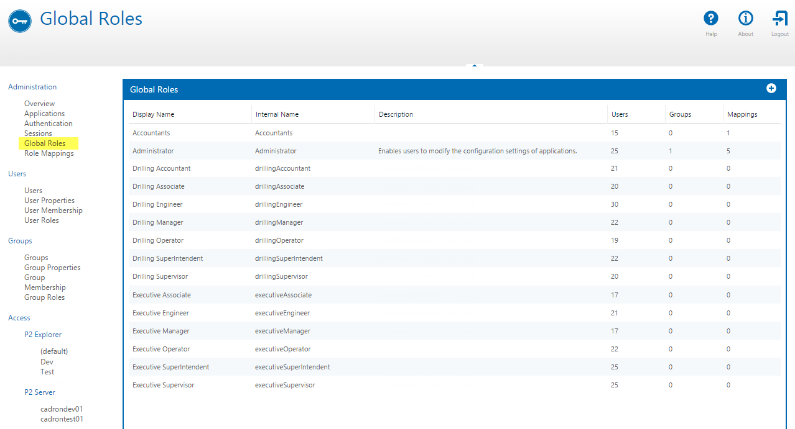Click the key logo icon
This screenshot has width=795, height=429.
[20, 21]
